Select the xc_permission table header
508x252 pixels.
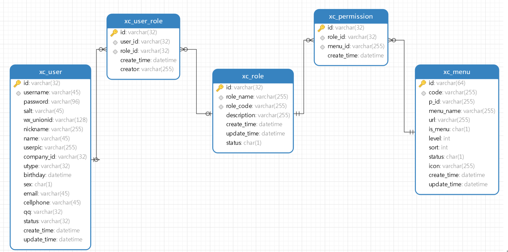(351, 16)
